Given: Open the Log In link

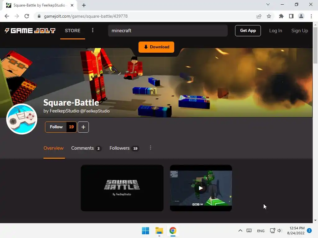Looking at the screenshot, I should tap(275, 31).
